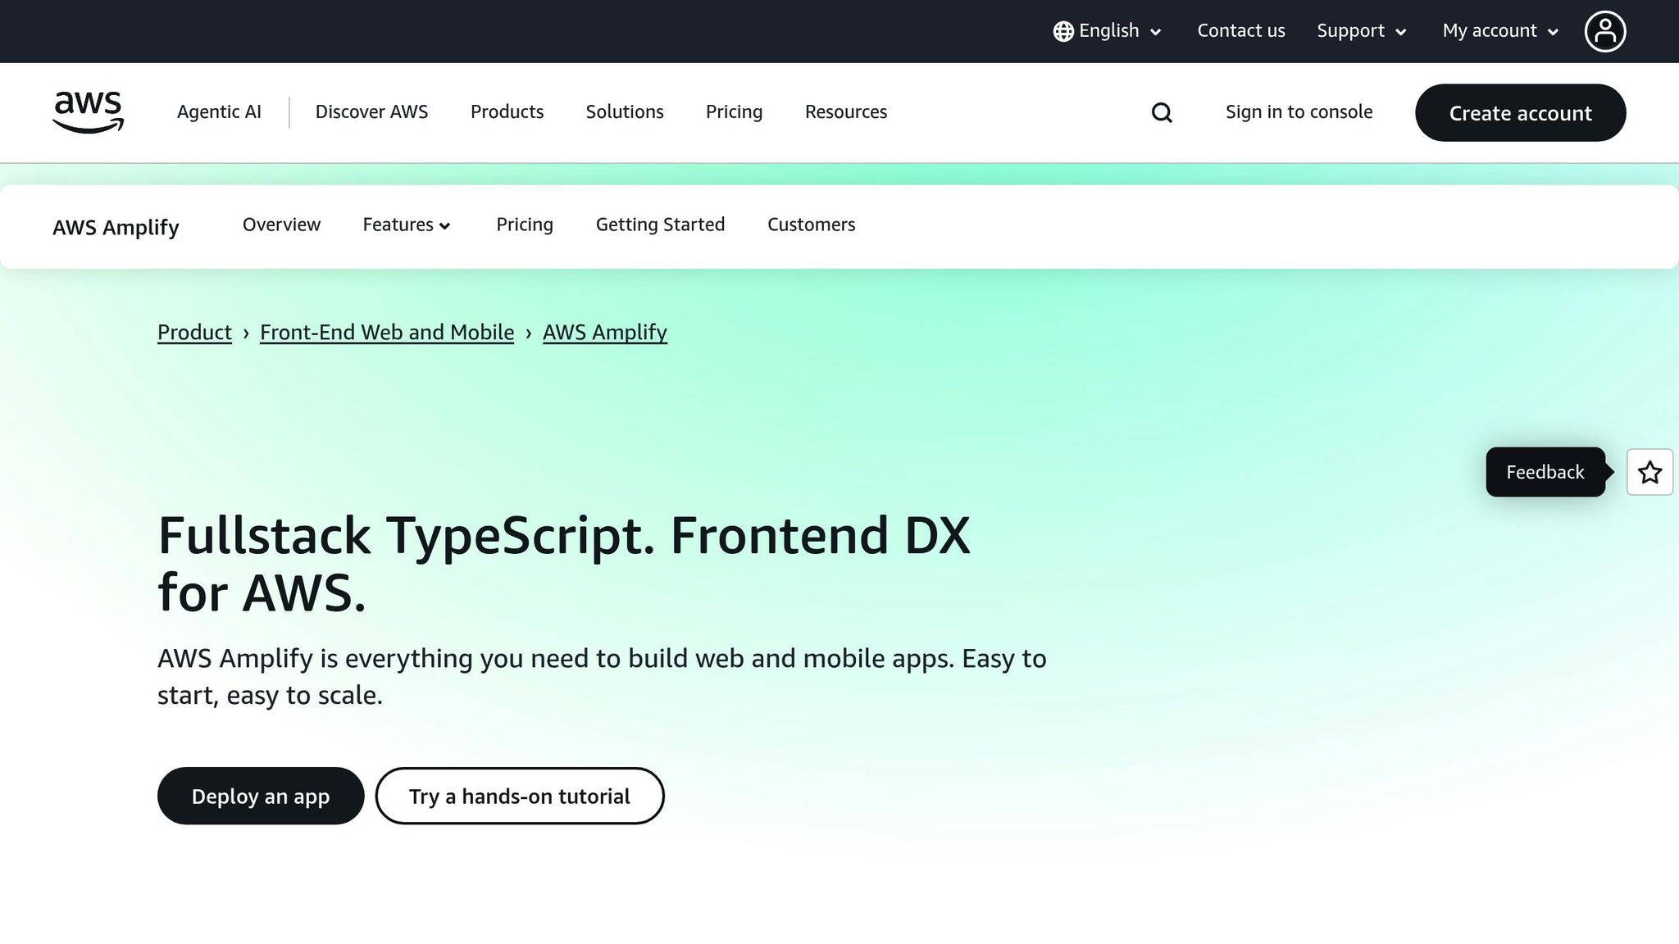
Task: Open the search magnifier icon
Action: pyautogui.click(x=1161, y=112)
